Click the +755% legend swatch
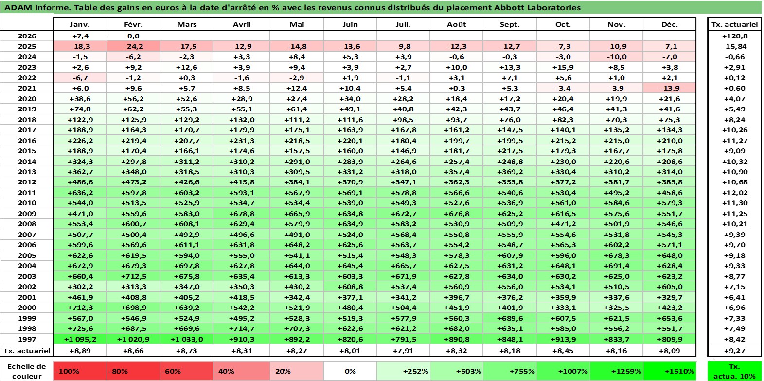Viewport: 764px width, 381px height. [x=509, y=371]
